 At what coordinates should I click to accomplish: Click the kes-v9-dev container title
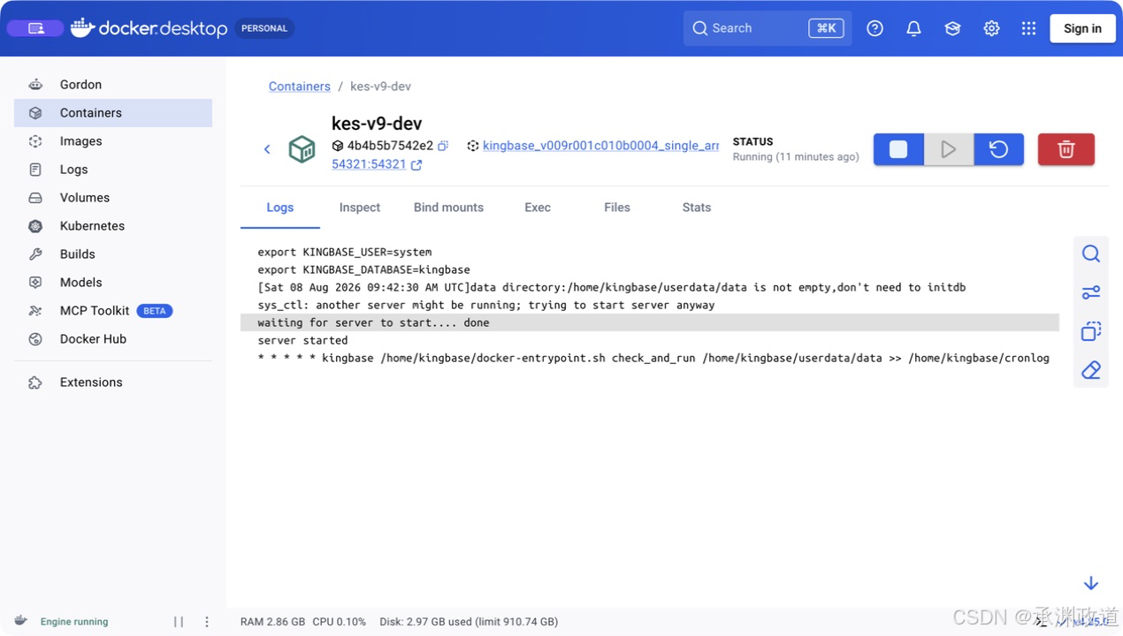tap(377, 123)
